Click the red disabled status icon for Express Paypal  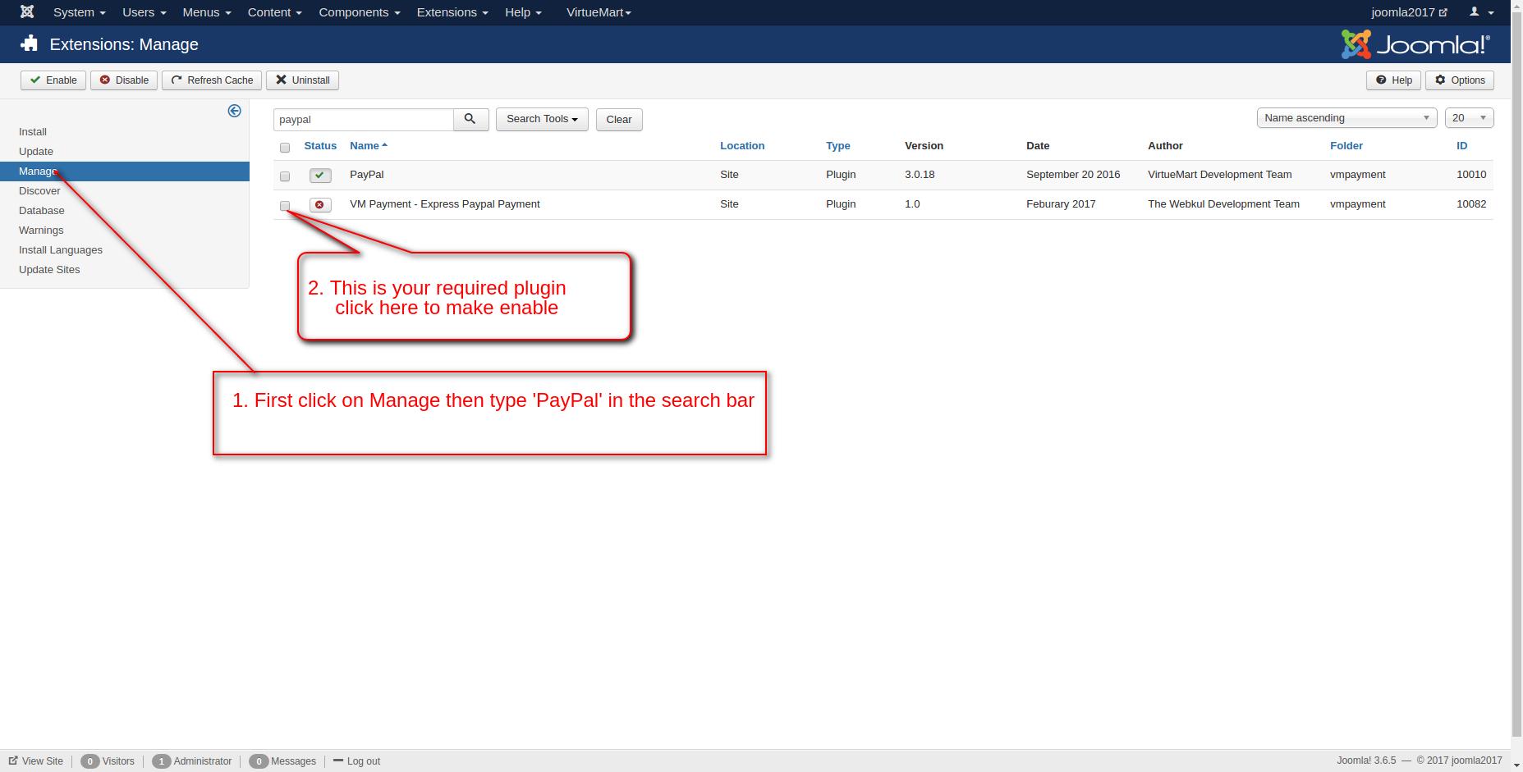tap(320, 204)
